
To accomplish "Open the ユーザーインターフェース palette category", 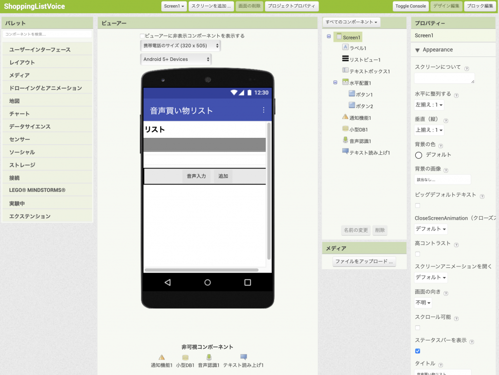I will coord(40,50).
